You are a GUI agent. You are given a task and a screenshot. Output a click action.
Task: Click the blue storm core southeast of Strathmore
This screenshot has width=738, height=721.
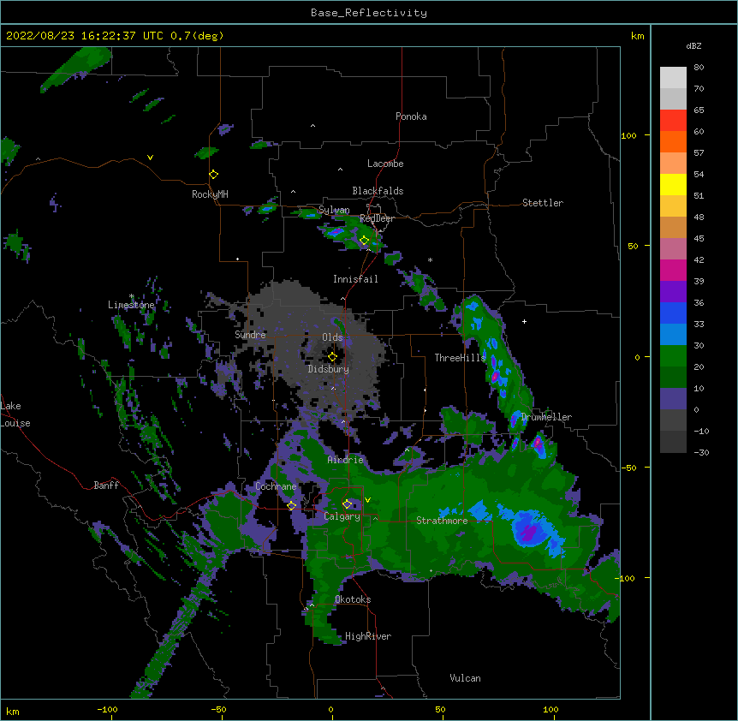point(531,528)
